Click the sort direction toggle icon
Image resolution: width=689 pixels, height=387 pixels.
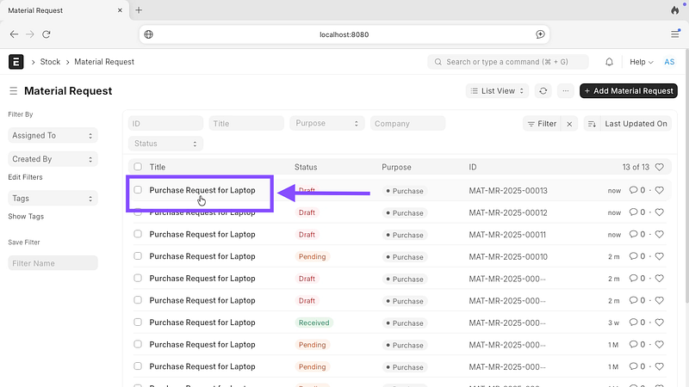coord(592,124)
